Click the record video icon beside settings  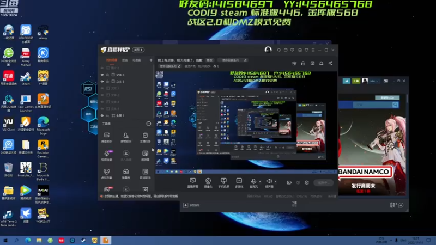click(x=289, y=182)
